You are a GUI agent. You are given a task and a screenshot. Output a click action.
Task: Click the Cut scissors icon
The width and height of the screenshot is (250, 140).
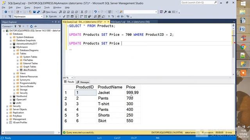click(x=82, y=12)
